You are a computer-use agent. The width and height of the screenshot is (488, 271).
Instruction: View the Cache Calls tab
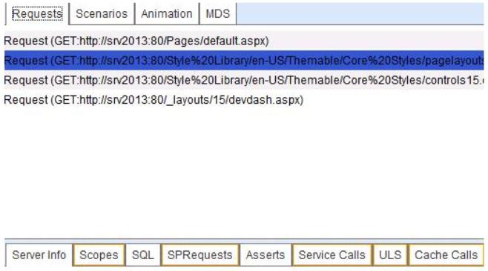pos(446,255)
